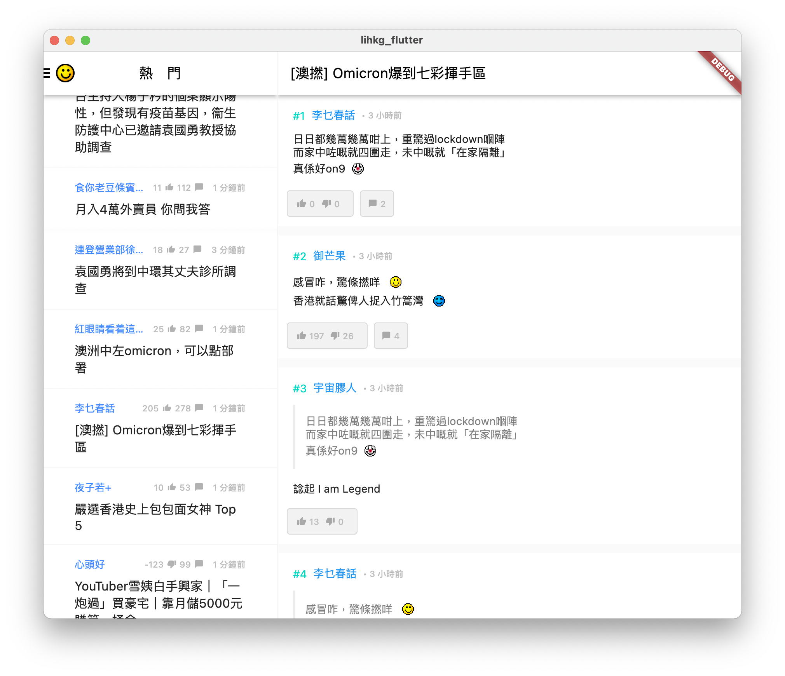Image resolution: width=785 pixels, height=676 pixels.
Task: Click the 熱門 category header
Action: coord(160,73)
